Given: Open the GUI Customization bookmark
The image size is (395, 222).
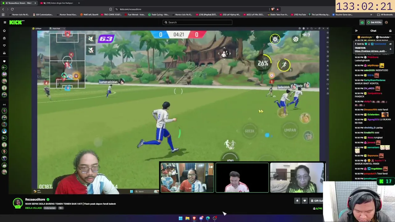Looking at the screenshot, I should coord(43,14).
